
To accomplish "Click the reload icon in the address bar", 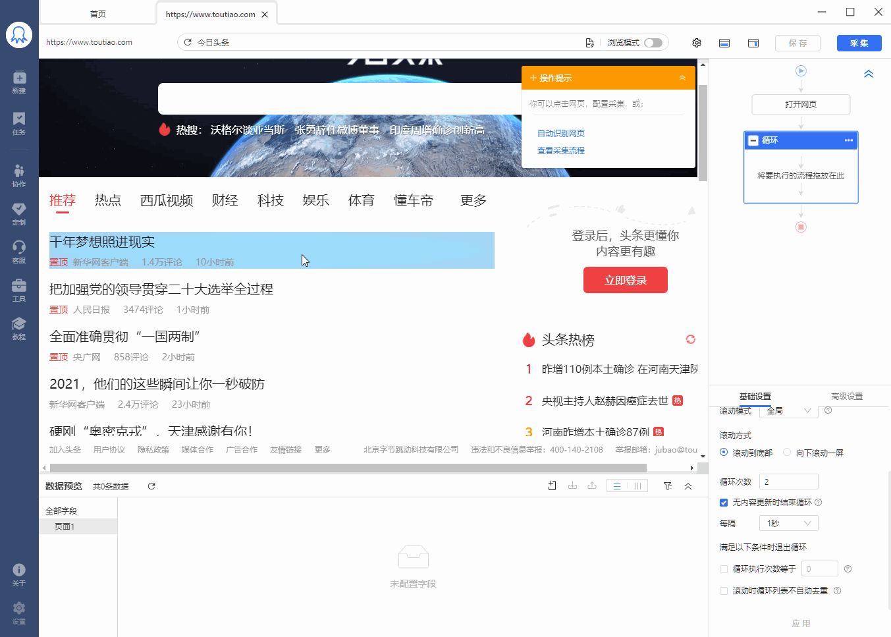I will tap(188, 42).
